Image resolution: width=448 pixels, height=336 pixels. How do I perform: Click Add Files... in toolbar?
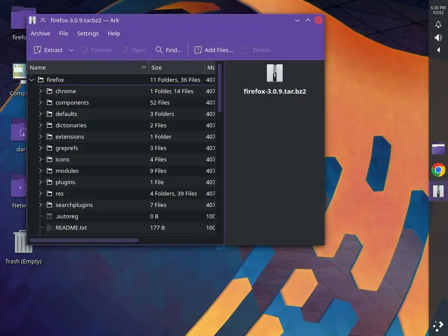pos(213,50)
